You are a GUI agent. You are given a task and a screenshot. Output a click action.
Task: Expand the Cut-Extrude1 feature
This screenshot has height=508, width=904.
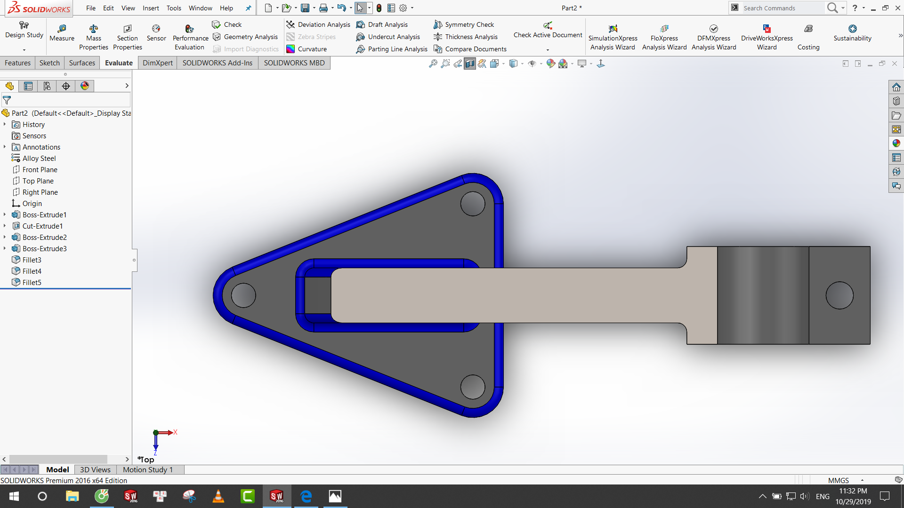[x=5, y=226]
